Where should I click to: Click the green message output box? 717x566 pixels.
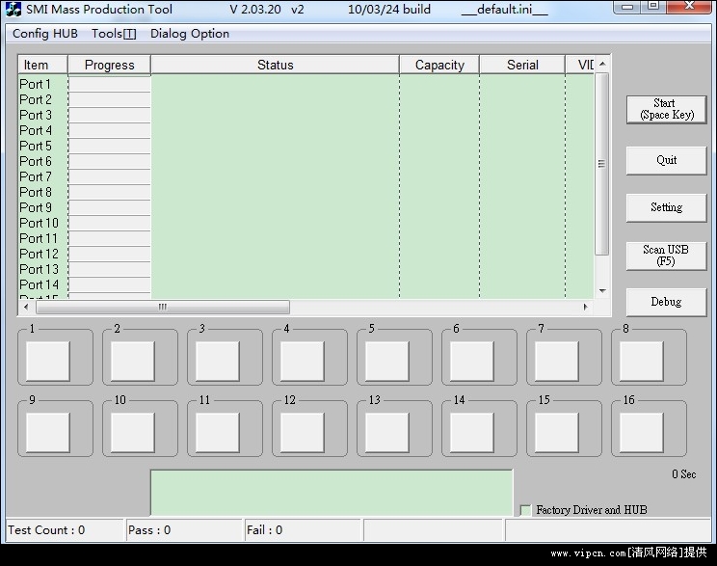pyautogui.click(x=332, y=493)
